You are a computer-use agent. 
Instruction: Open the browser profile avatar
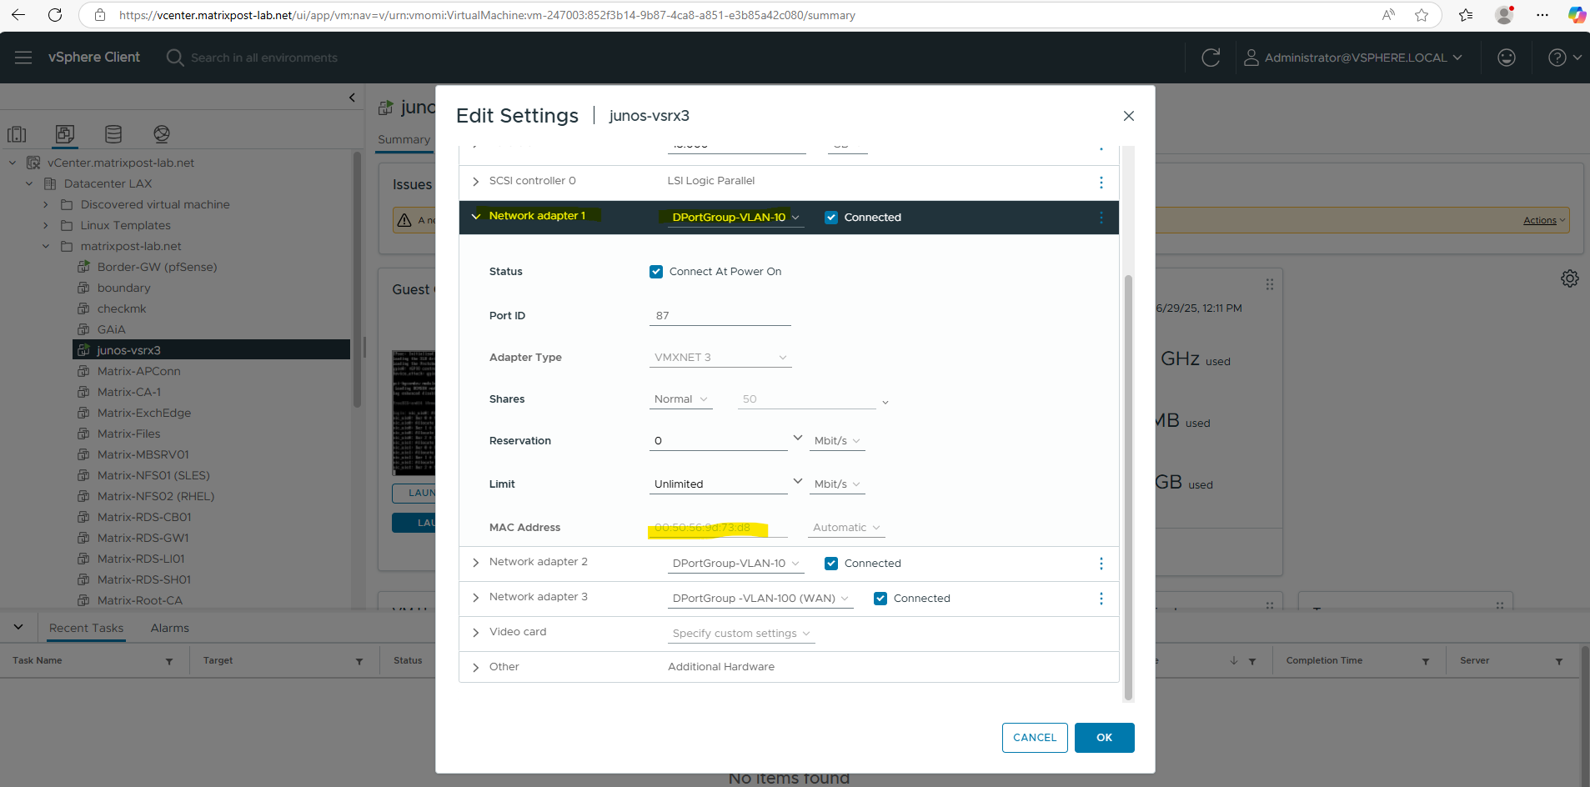pos(1504,15)
